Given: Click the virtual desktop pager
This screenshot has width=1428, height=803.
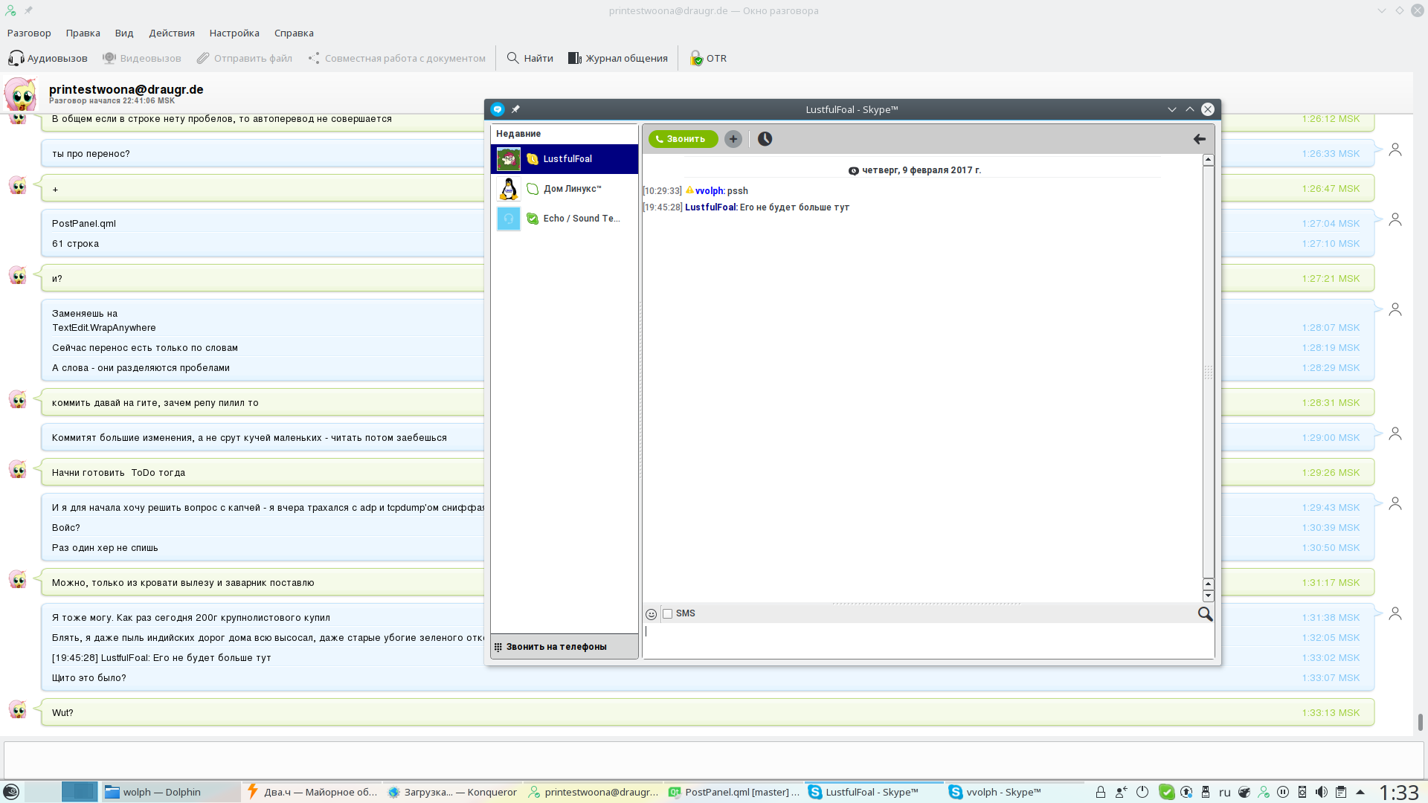Looking at the screenshot, I should (x=62, y=792).
